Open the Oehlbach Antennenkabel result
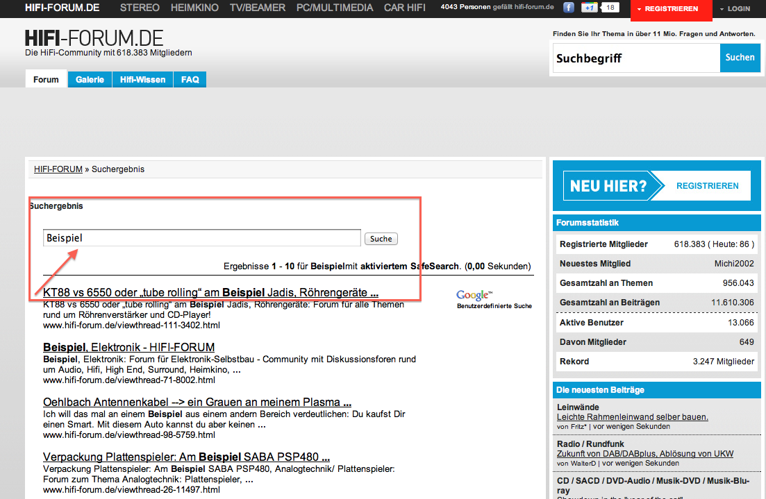The width and height of the screenshot is (766, 499). (x=197, y=403)
